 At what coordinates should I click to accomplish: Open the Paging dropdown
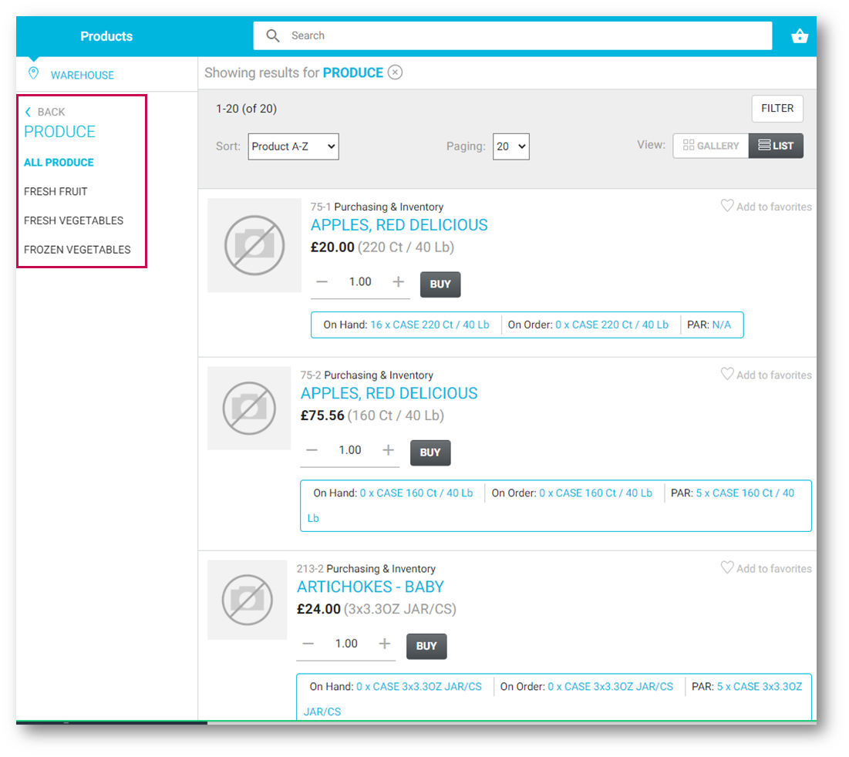tap(511, 146)
